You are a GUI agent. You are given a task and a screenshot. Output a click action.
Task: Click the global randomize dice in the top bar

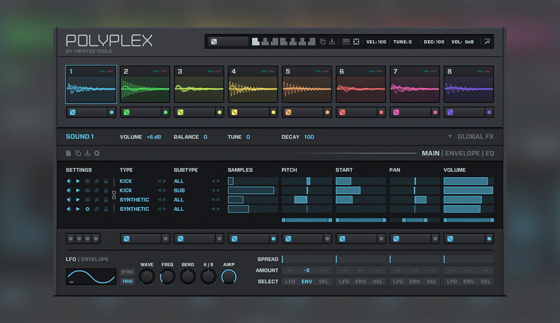click(x=214, y=42)
